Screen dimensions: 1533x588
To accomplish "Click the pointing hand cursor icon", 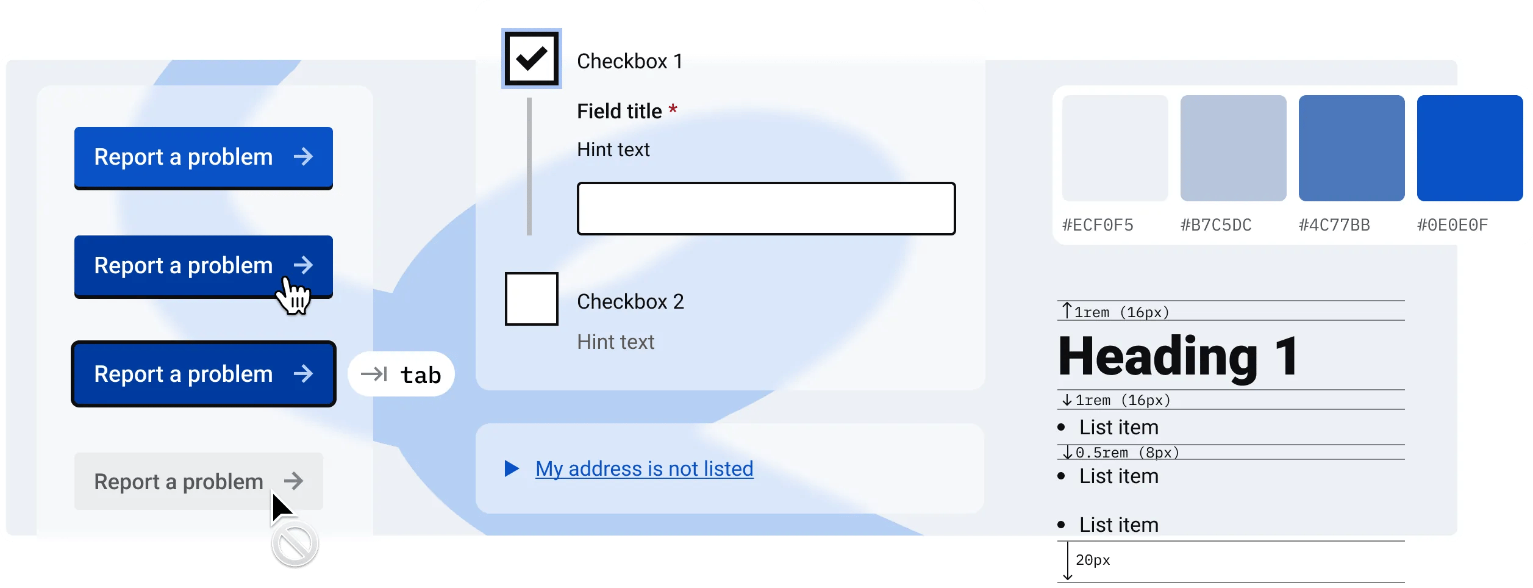I will coord(293,296).
